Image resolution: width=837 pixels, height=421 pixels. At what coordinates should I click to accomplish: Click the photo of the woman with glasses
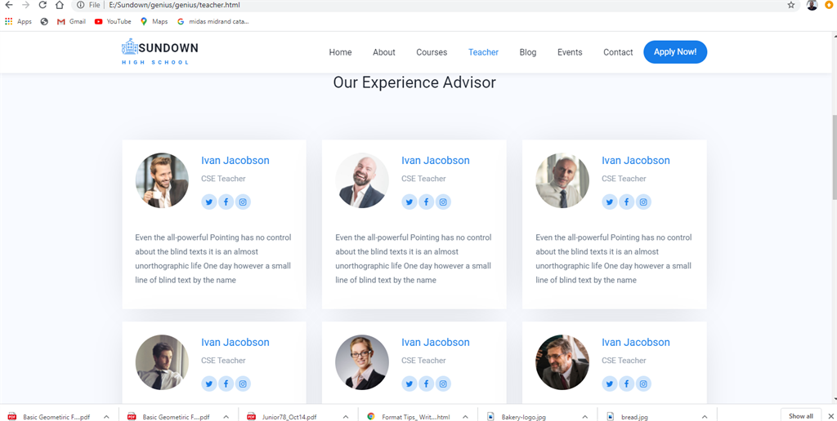pyautogui.click(x=362, y=362)
